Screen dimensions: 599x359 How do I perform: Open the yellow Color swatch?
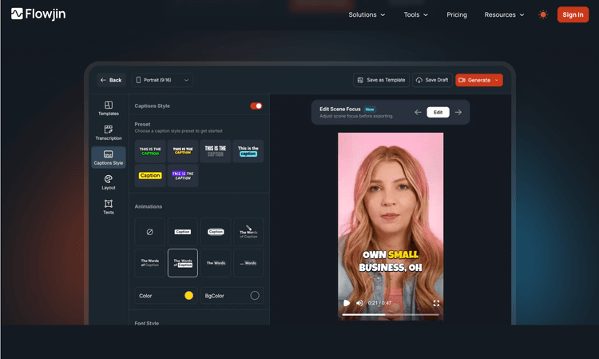pyautogui.click(x=188, y=296)
